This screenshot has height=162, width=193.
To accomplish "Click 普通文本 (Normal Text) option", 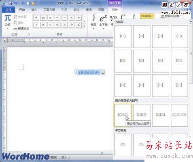I will [21, 28].
